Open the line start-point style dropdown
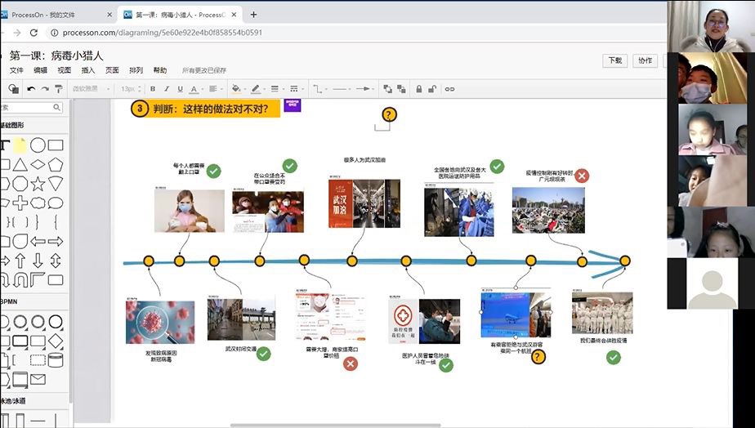Image resolution: width=755 pixels, height=428 pixels. click(342, 88)
